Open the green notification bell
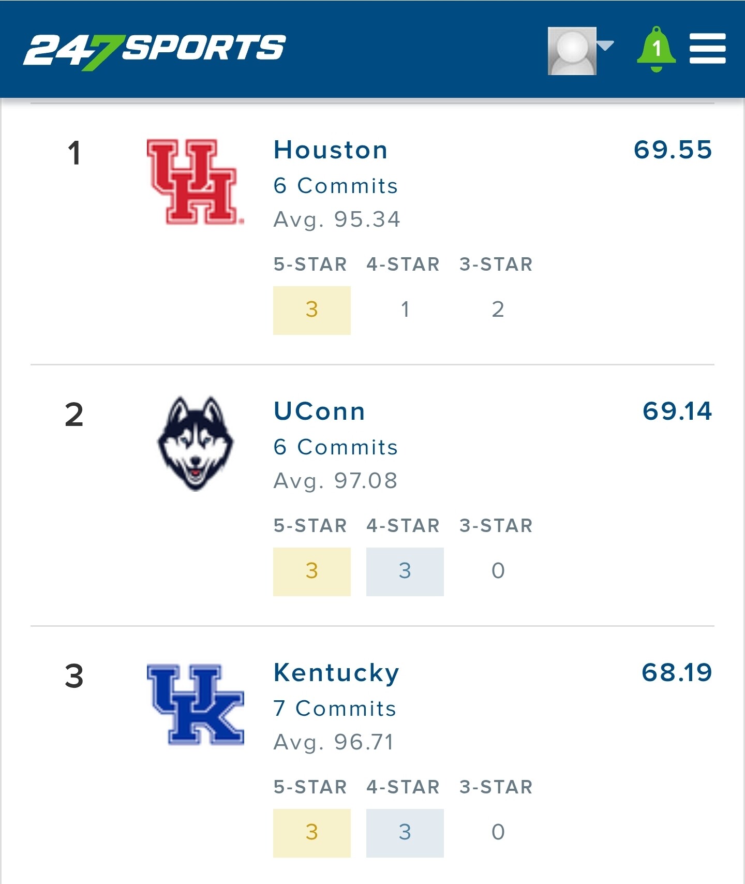The width and height of the screenshot is (745, 884). pyautogui.click(x=656, y=49)
